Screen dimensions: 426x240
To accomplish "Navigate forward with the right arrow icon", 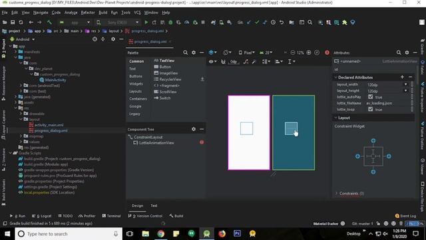I will pyautogui.click(x=39, y=22).
